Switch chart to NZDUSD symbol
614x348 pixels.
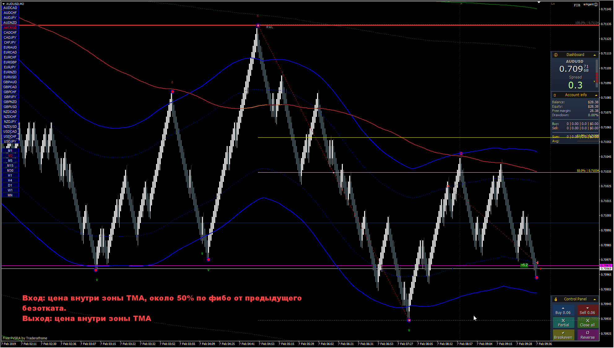tap(10, 127)
